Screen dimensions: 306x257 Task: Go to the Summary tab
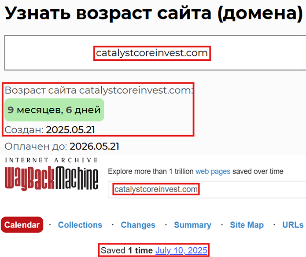pos(192,225)
